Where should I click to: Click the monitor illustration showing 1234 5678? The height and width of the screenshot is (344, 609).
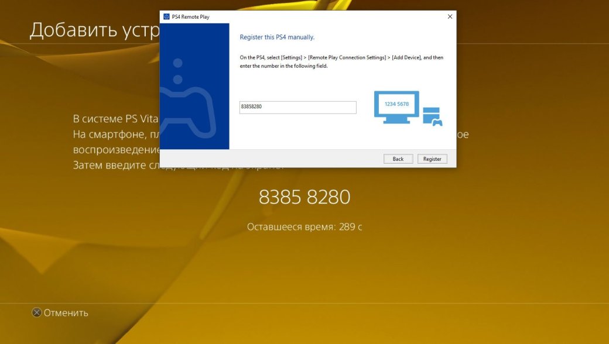[396, 107]
